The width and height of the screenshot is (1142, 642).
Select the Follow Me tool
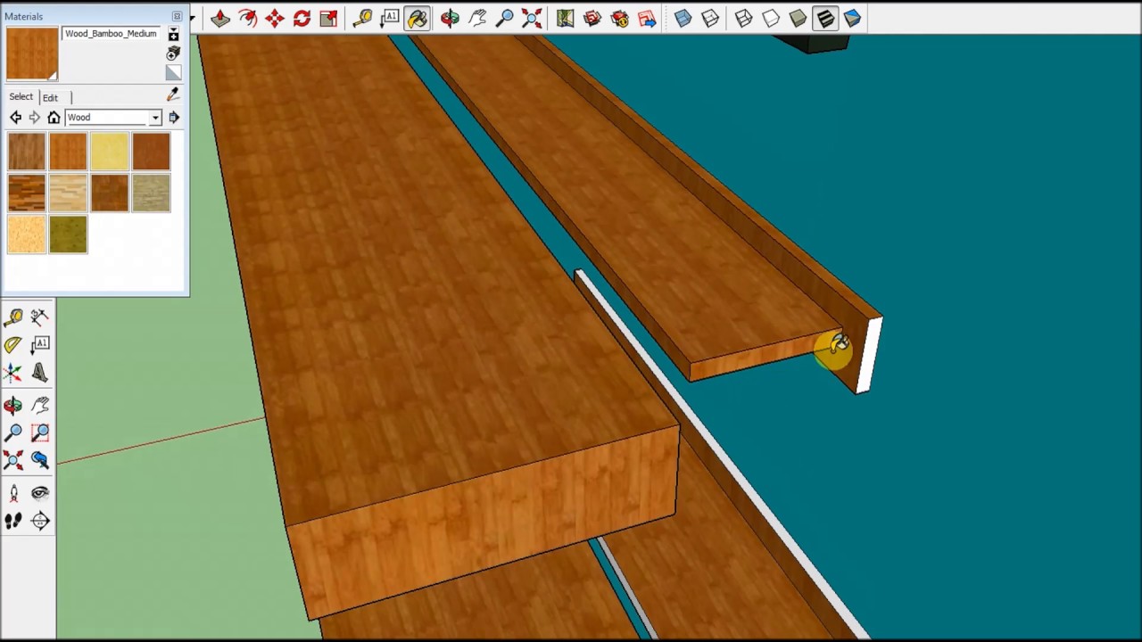click(247, 18)
